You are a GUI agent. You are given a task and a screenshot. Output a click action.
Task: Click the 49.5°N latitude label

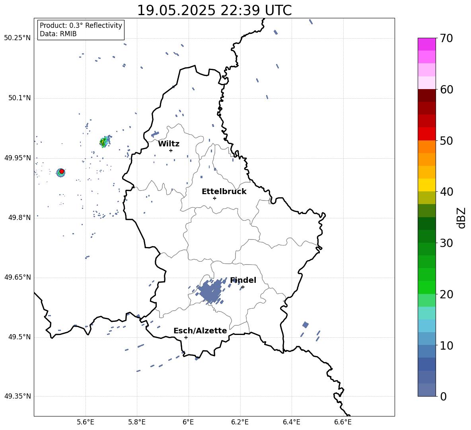tap(19, 337)
